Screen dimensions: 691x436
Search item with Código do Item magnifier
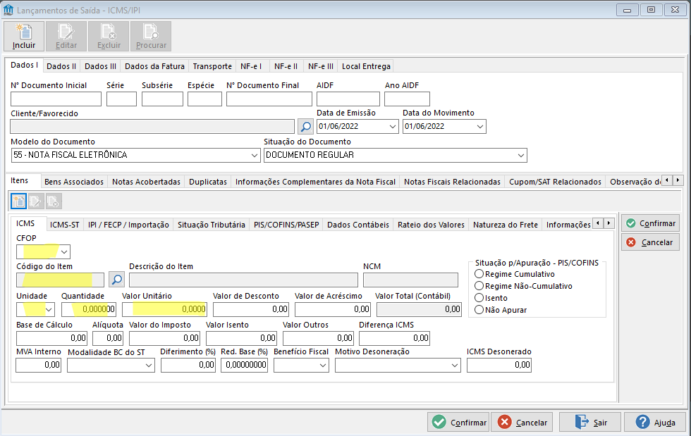116,280
